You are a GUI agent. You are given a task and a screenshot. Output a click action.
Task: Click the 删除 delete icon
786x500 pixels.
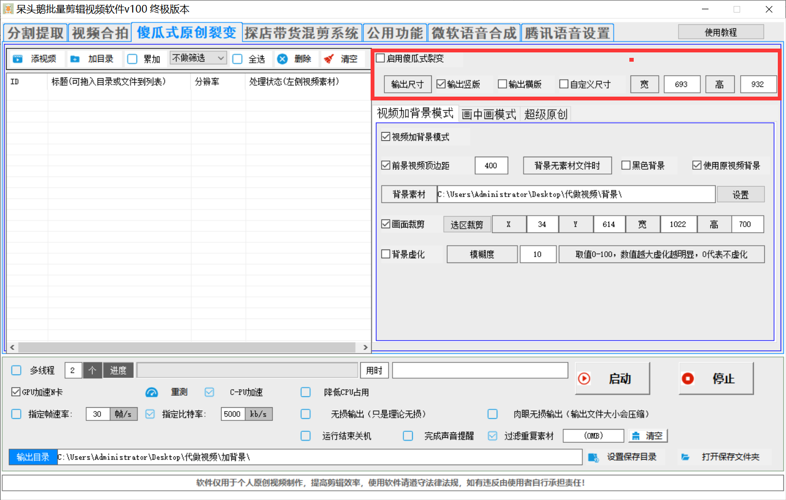282,59
